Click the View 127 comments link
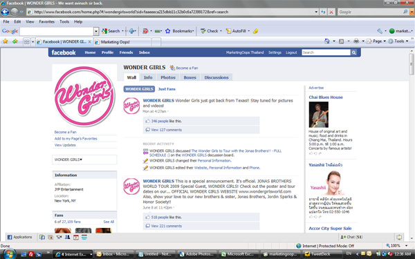Screen dimensions: 415x259 click(x=166, y=130)
